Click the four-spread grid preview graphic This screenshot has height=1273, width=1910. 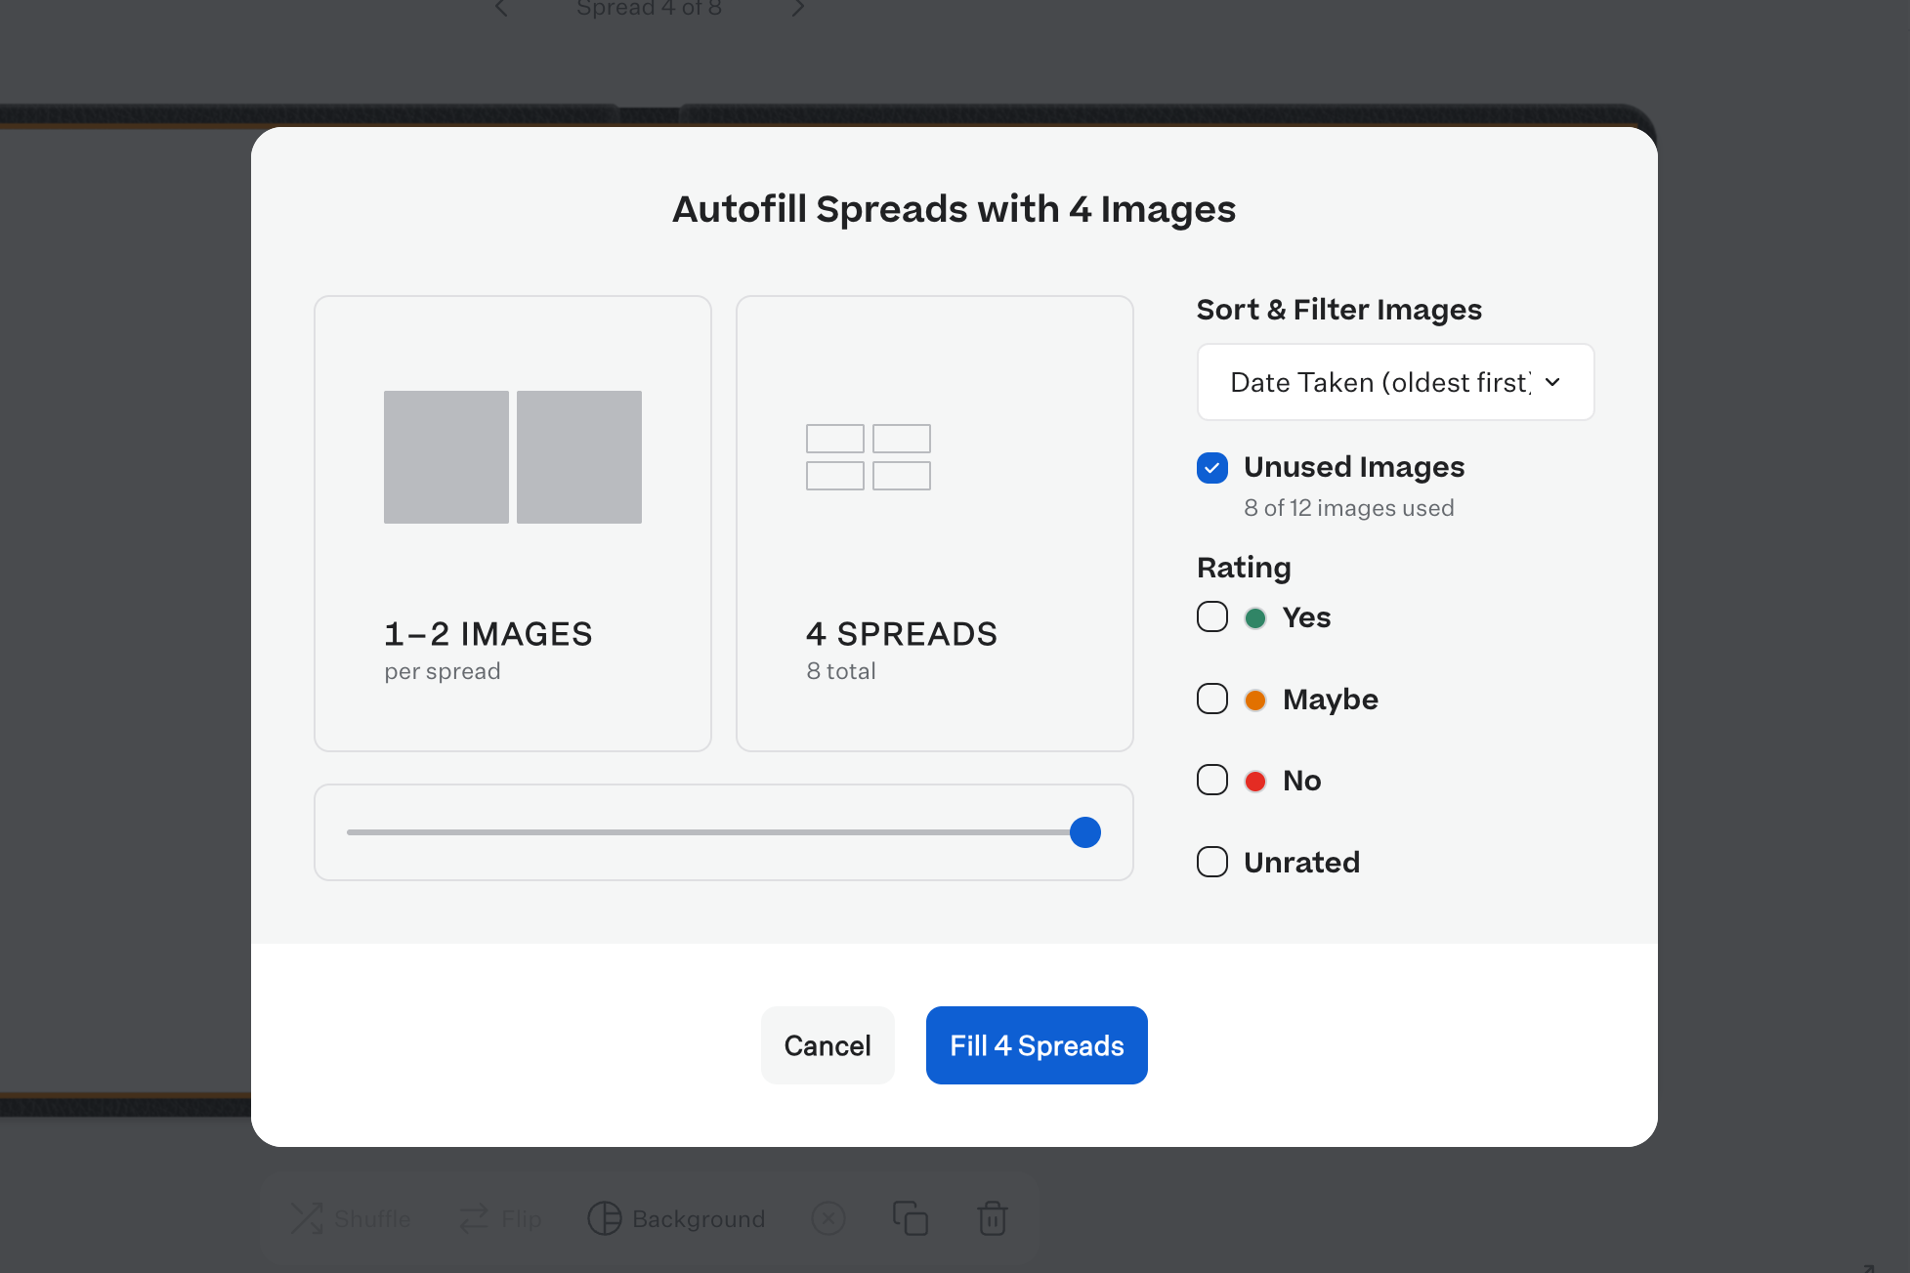pyautogui.click(x=869, y=457)
